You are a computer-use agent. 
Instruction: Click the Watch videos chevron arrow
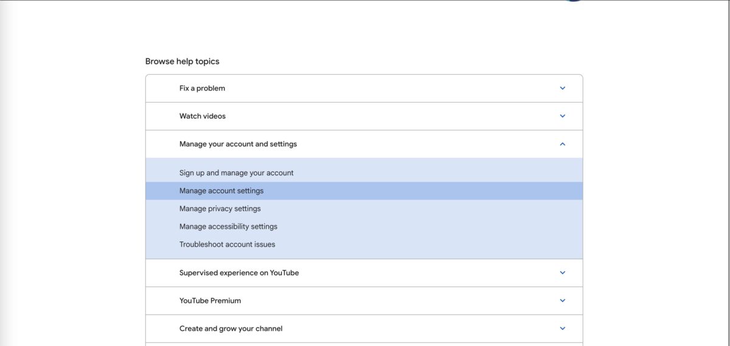tap(562, 116)
